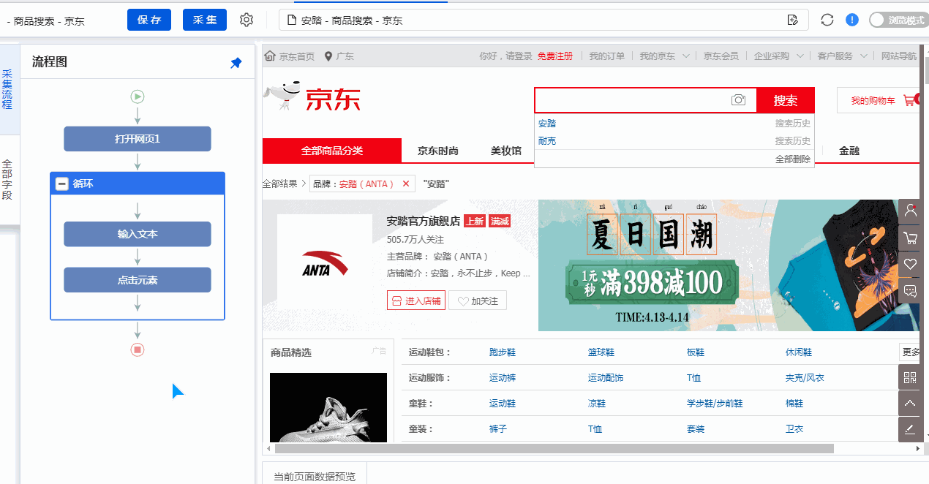Click the 京东会员 link
The height and width of the screenshot is (484, 929).
(721, 56)
